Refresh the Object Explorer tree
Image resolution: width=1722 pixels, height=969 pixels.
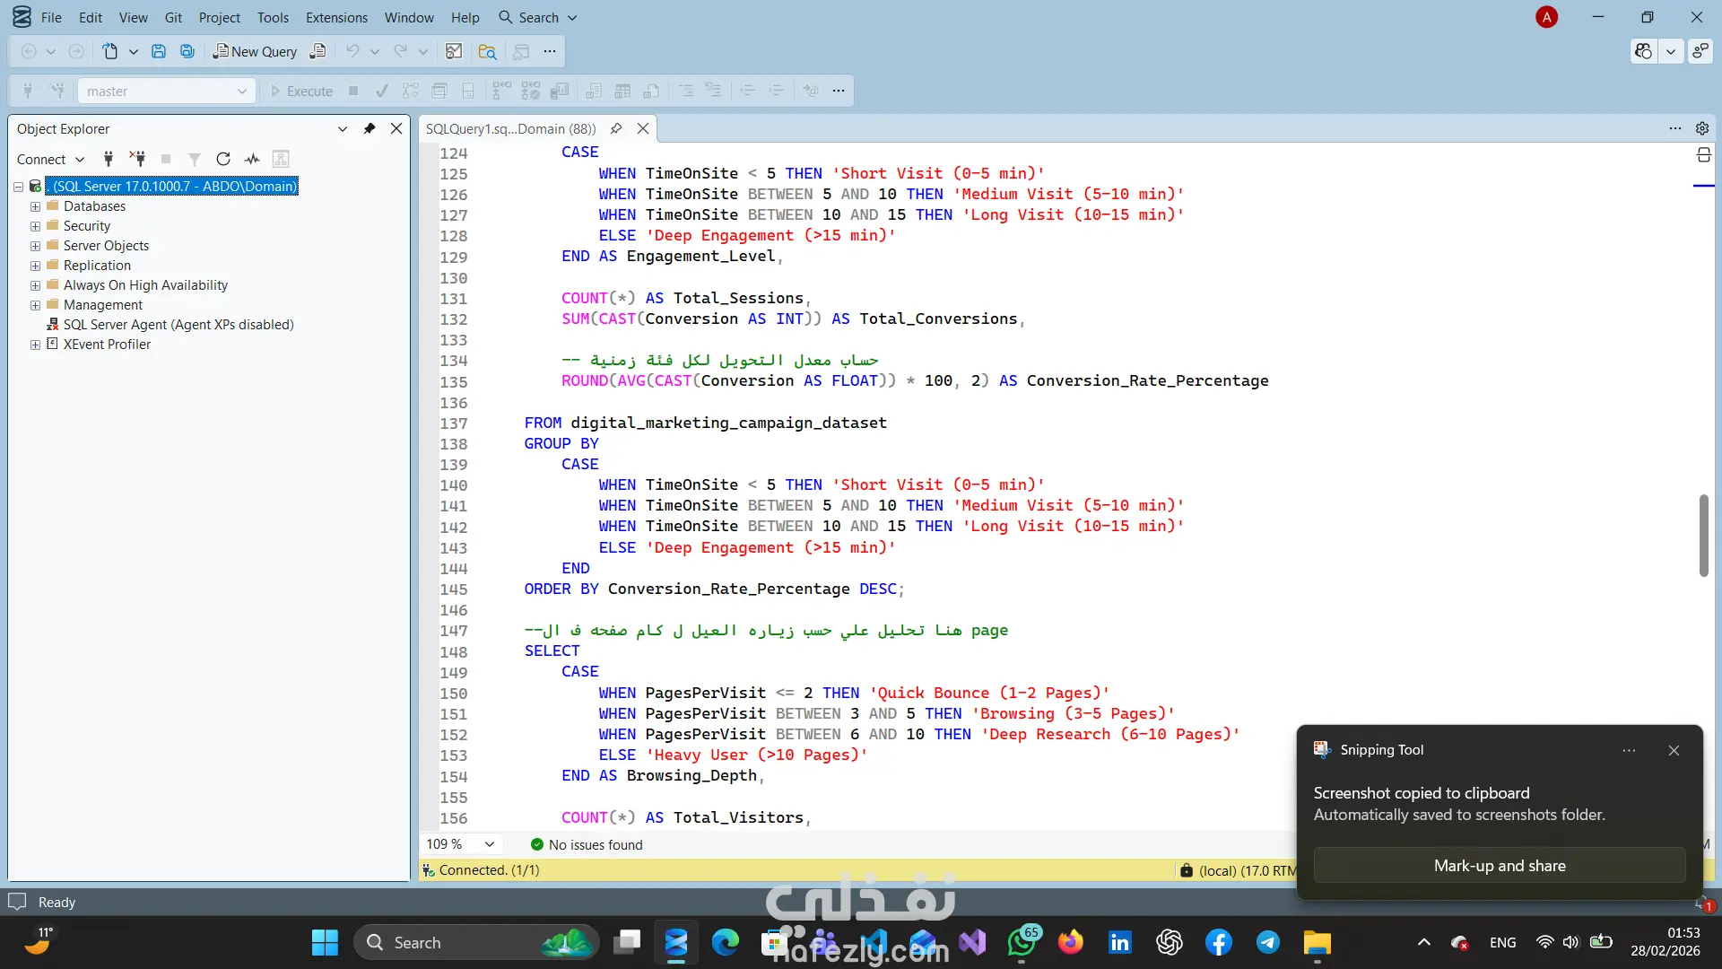click(223, 159)
